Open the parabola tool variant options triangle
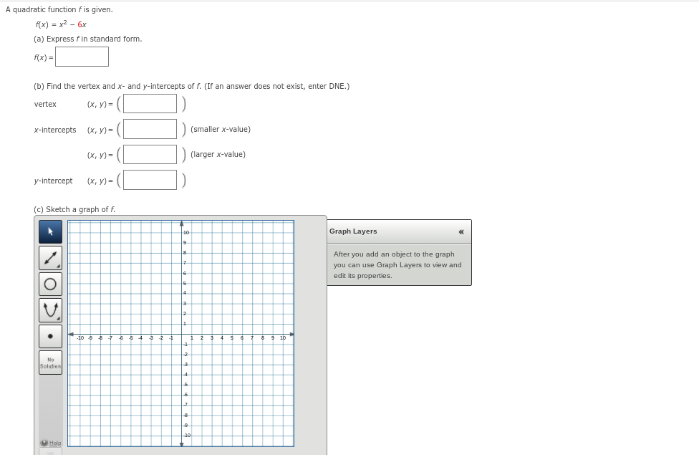 pos(57,318)
